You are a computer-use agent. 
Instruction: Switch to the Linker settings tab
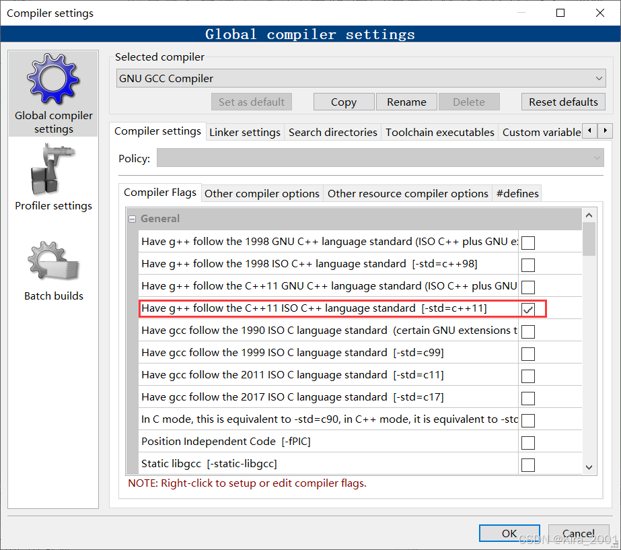[x=245, y=132]
